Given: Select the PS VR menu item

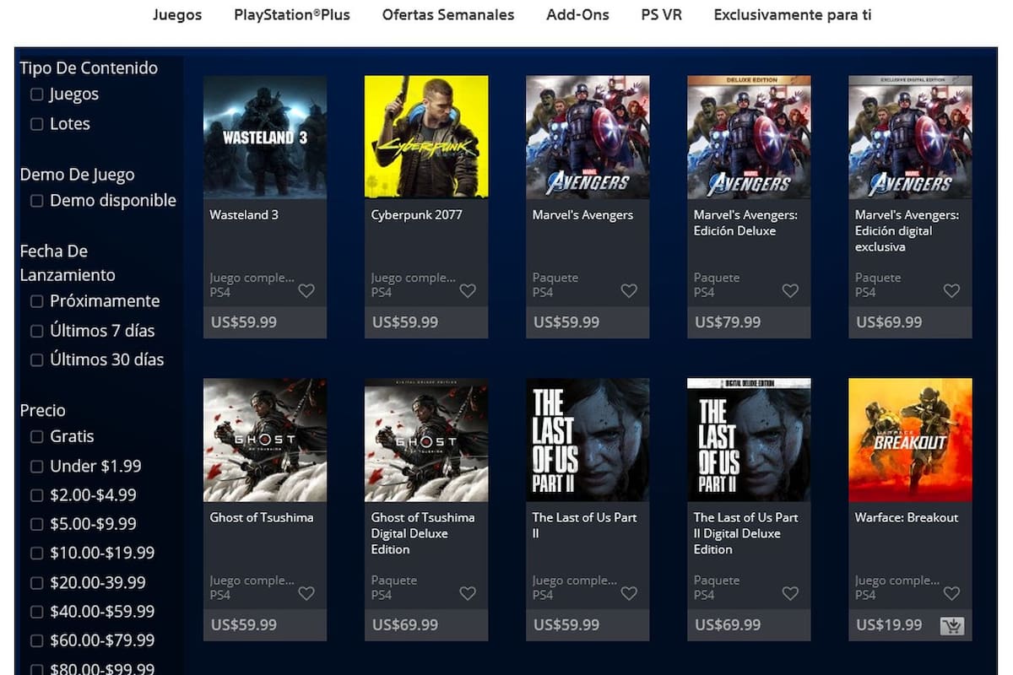Looking at the screenshot, I should (x=661, y=14).
